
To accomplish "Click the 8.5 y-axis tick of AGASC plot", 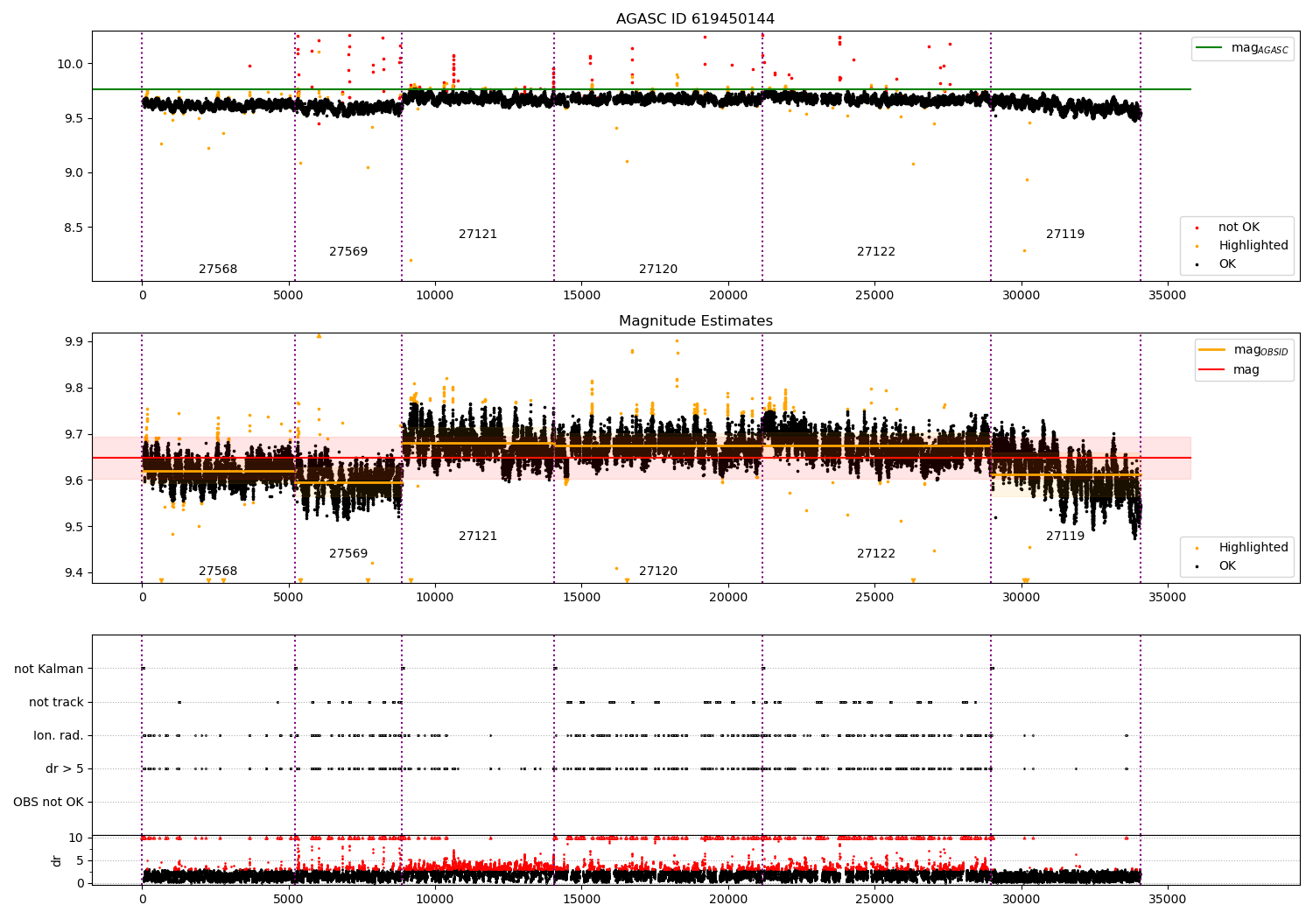I will point(75,228).
